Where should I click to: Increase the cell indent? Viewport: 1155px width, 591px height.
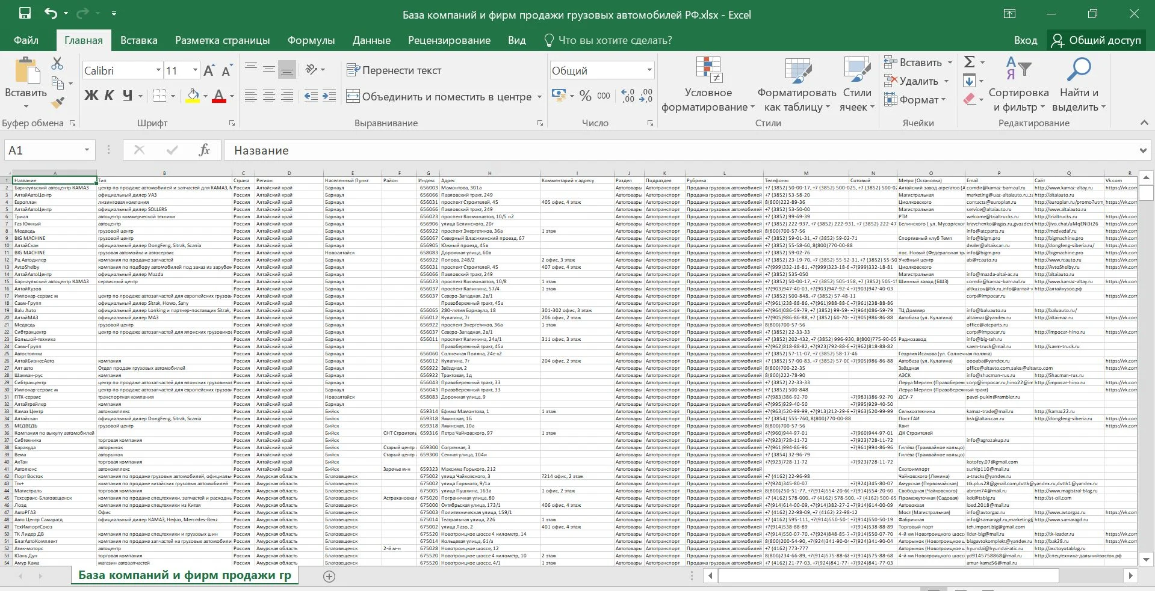point(329,96)
